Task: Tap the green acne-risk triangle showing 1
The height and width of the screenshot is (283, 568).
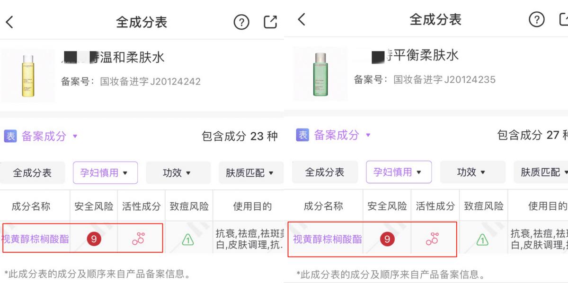Action: [189, 240]
